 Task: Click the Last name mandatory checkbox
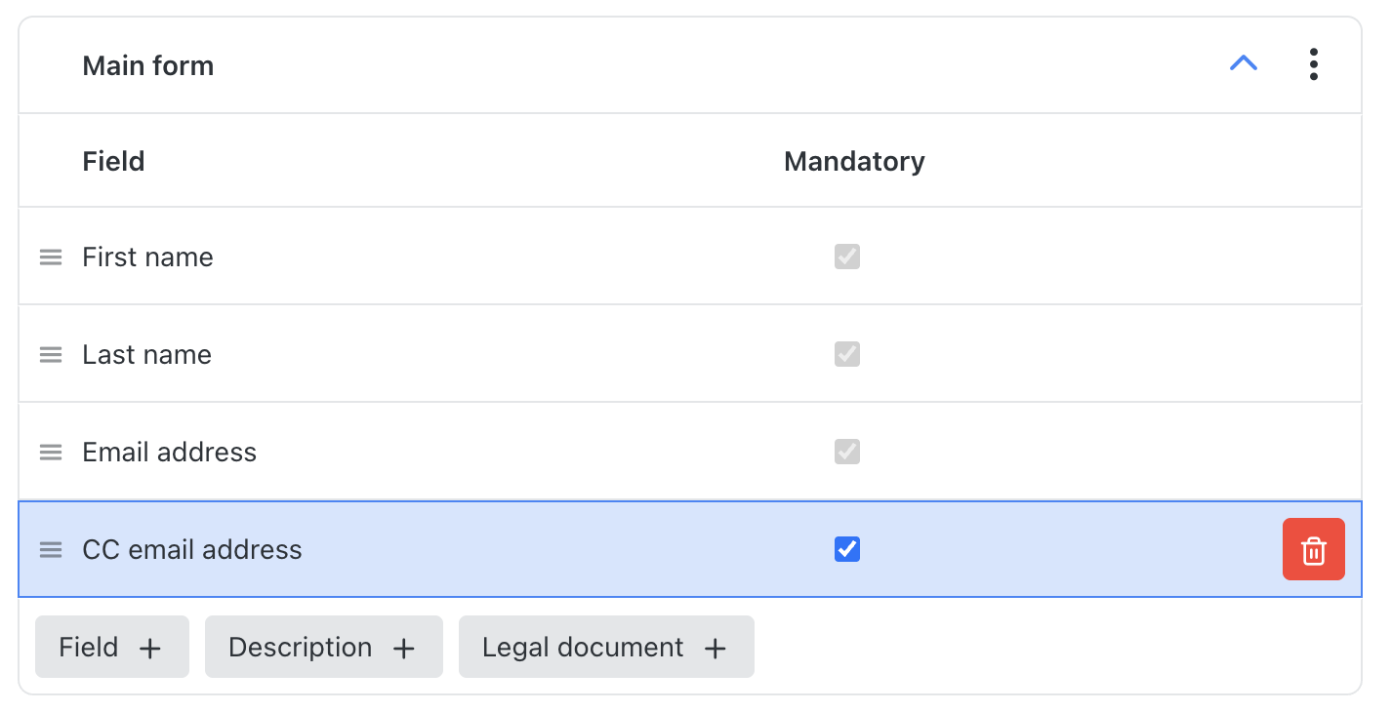click(847, 355)
